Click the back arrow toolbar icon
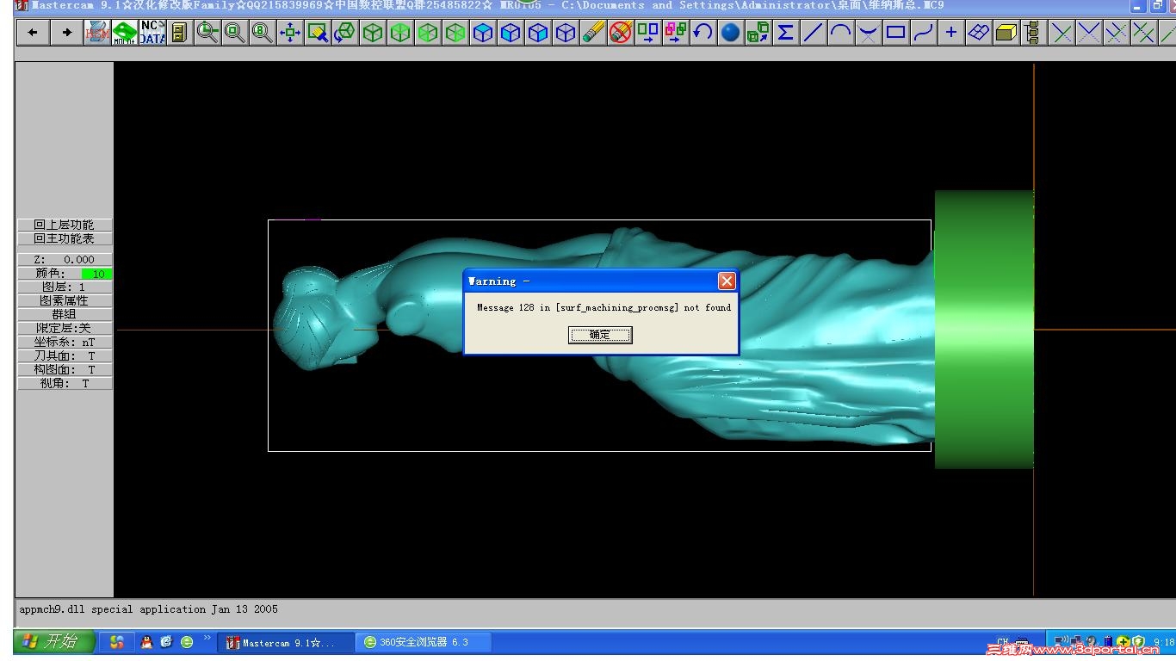 [33, 33]
